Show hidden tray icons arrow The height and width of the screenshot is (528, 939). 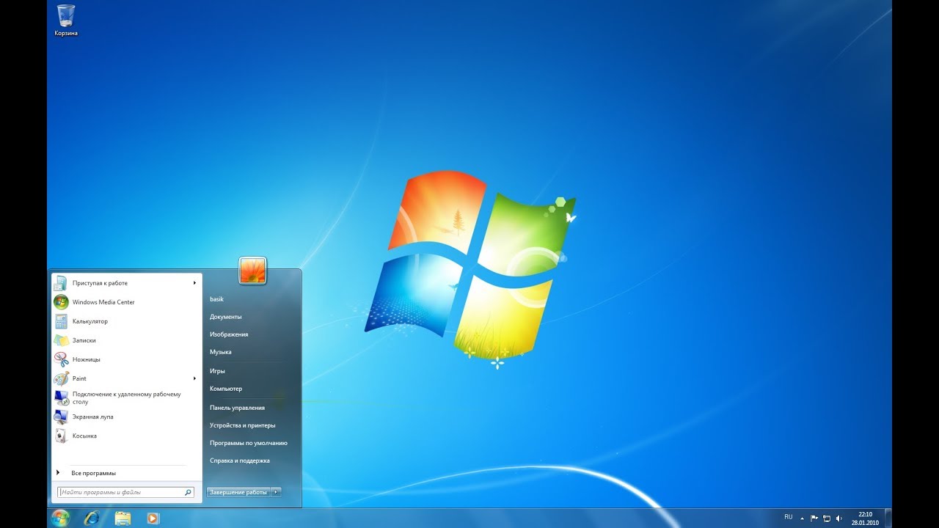pos(802,518)
